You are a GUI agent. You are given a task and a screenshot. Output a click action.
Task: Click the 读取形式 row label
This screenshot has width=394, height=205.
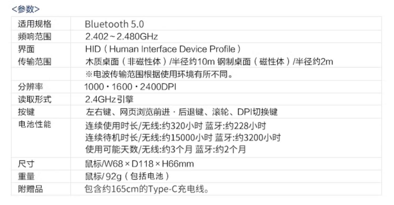click(x=34, y=99)
